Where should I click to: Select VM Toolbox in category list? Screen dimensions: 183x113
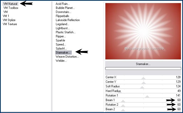pyautogui.click(x=11, y=8)
